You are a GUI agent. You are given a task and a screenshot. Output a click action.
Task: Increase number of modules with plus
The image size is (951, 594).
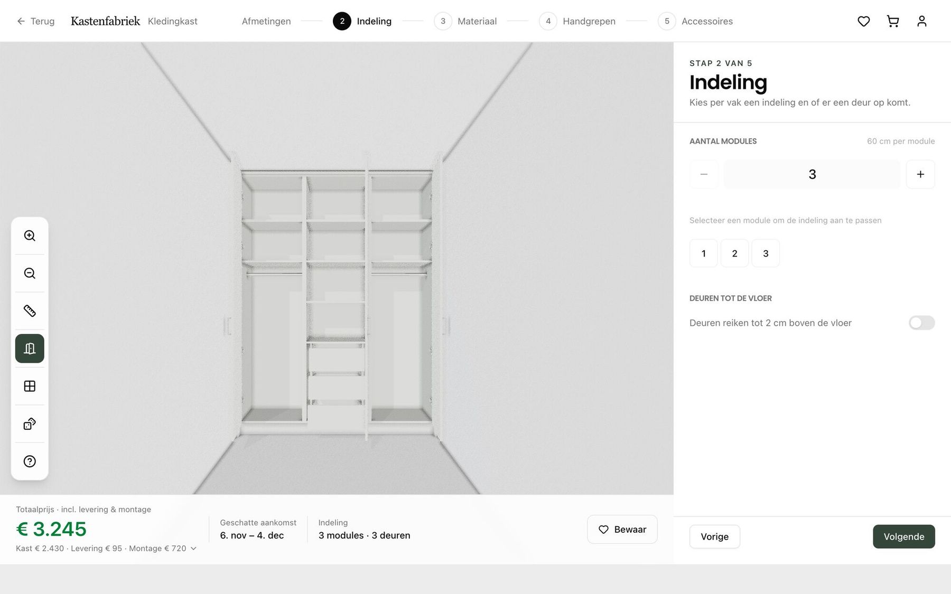[x=920, y=174]
